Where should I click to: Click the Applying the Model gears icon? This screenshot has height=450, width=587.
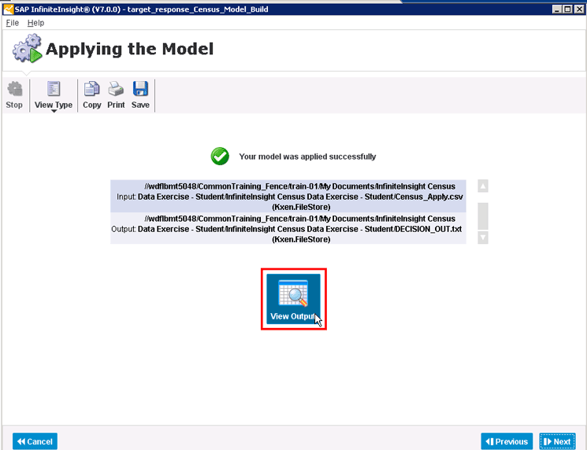[27, 48]
